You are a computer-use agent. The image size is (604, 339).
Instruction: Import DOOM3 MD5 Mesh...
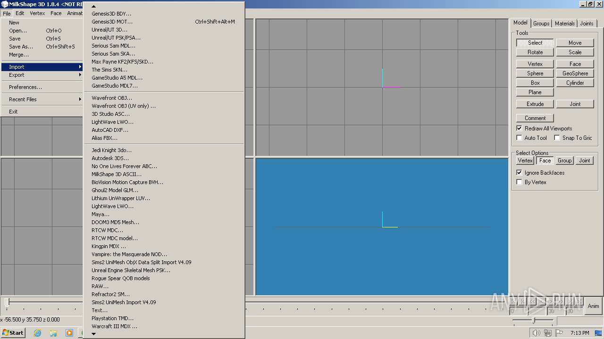(x=164, y=222)
